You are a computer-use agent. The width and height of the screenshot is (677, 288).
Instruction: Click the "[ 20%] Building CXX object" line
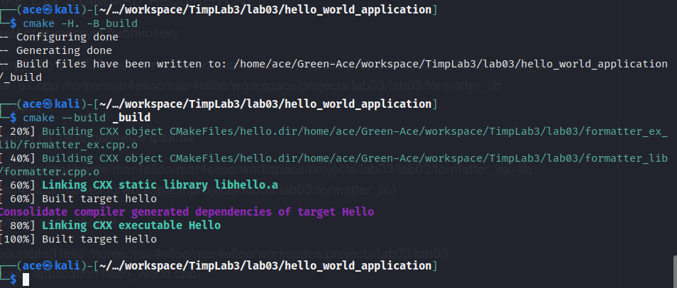(334, 131)
